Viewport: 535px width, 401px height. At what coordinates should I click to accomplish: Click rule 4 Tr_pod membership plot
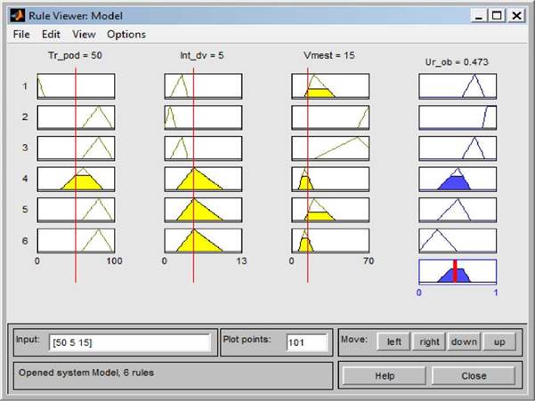(76, 179)
